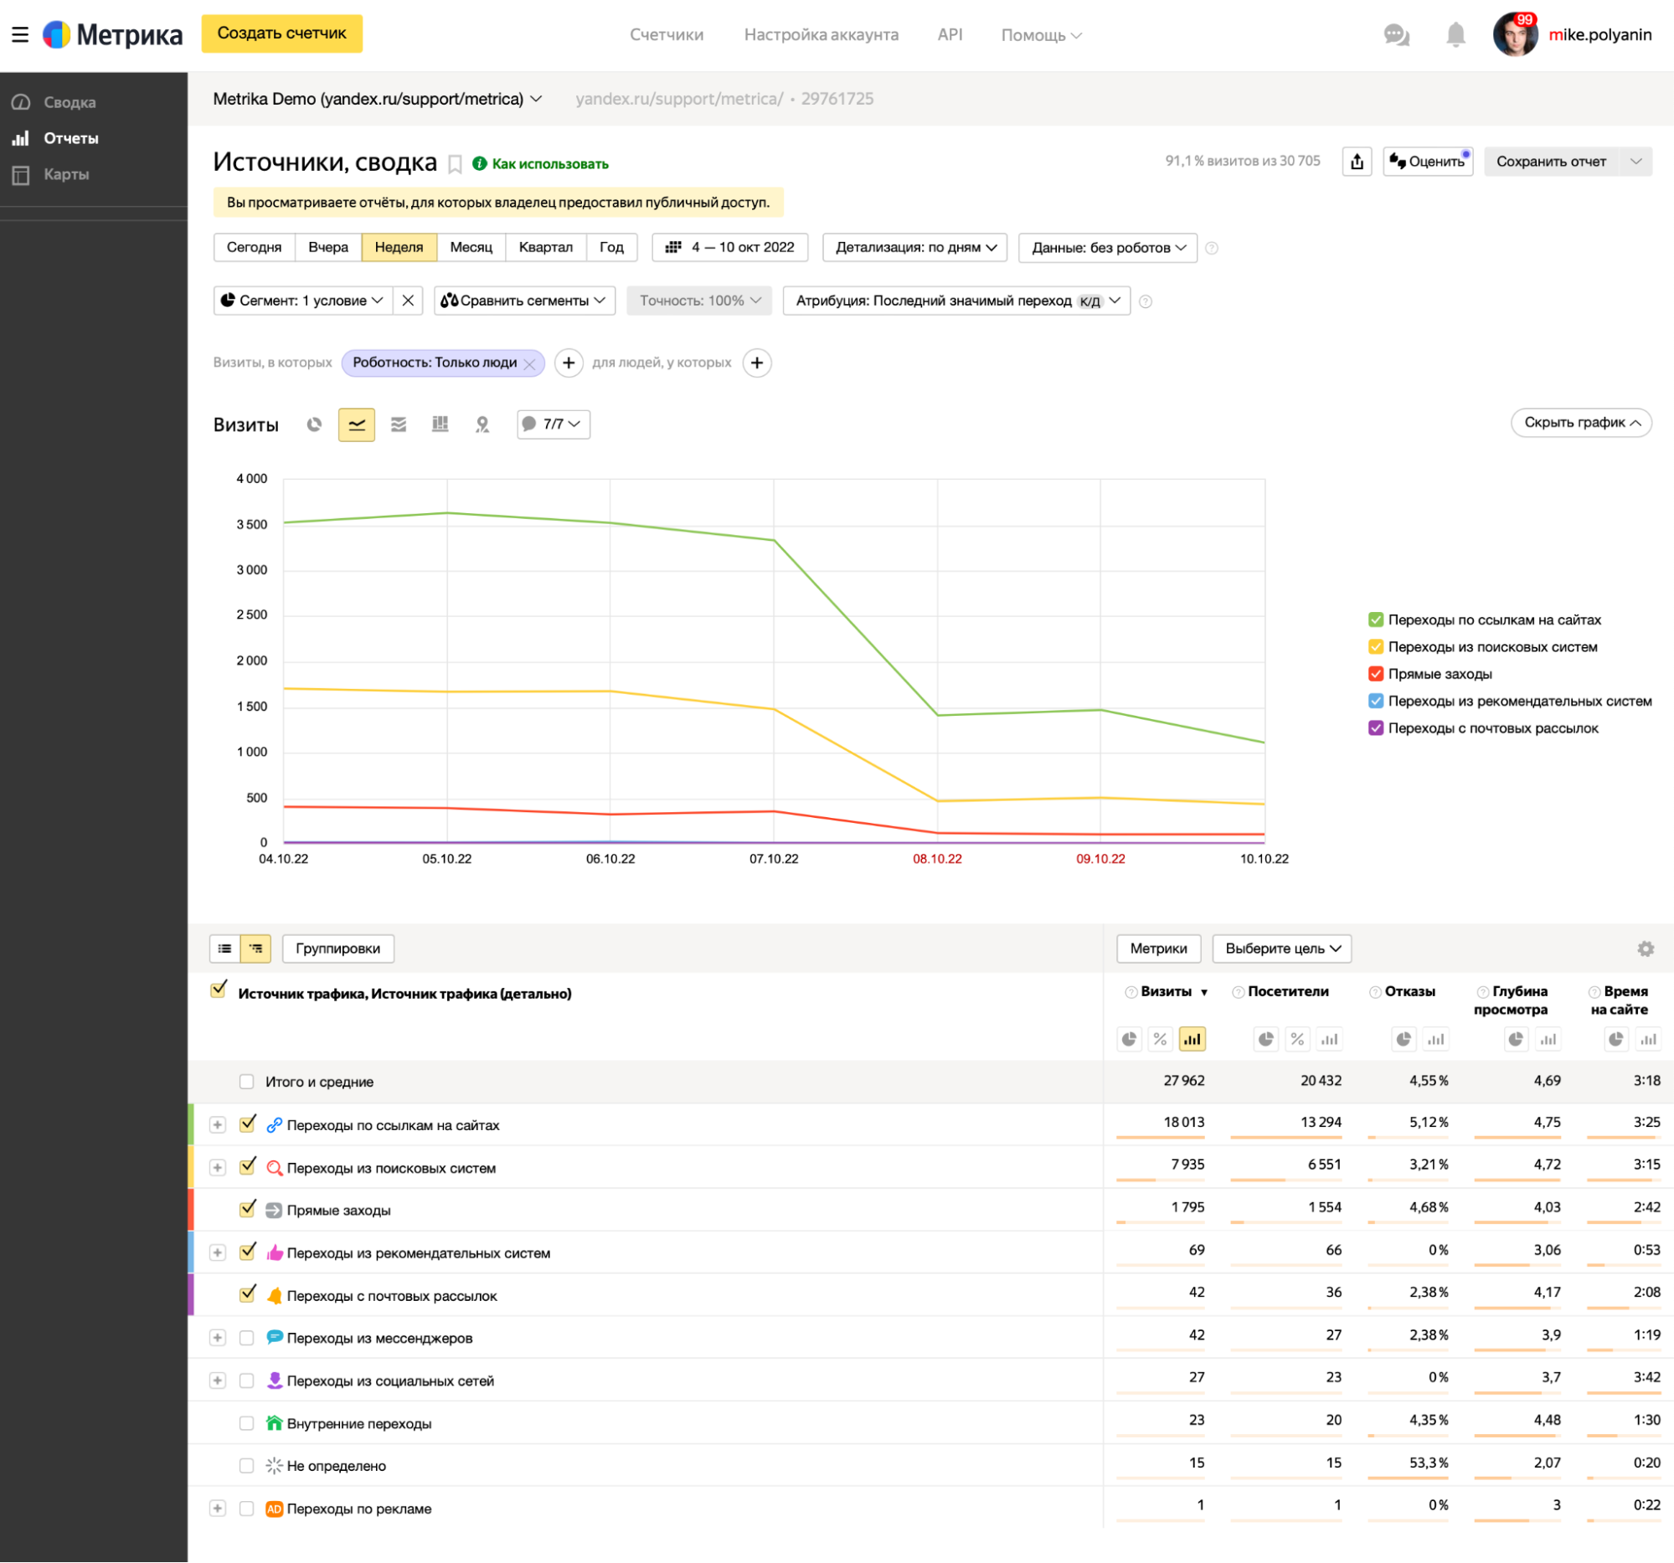Click the Создать счетчик button
The height and width of the screenshot is (1563, 1674).
coord(281,33)
